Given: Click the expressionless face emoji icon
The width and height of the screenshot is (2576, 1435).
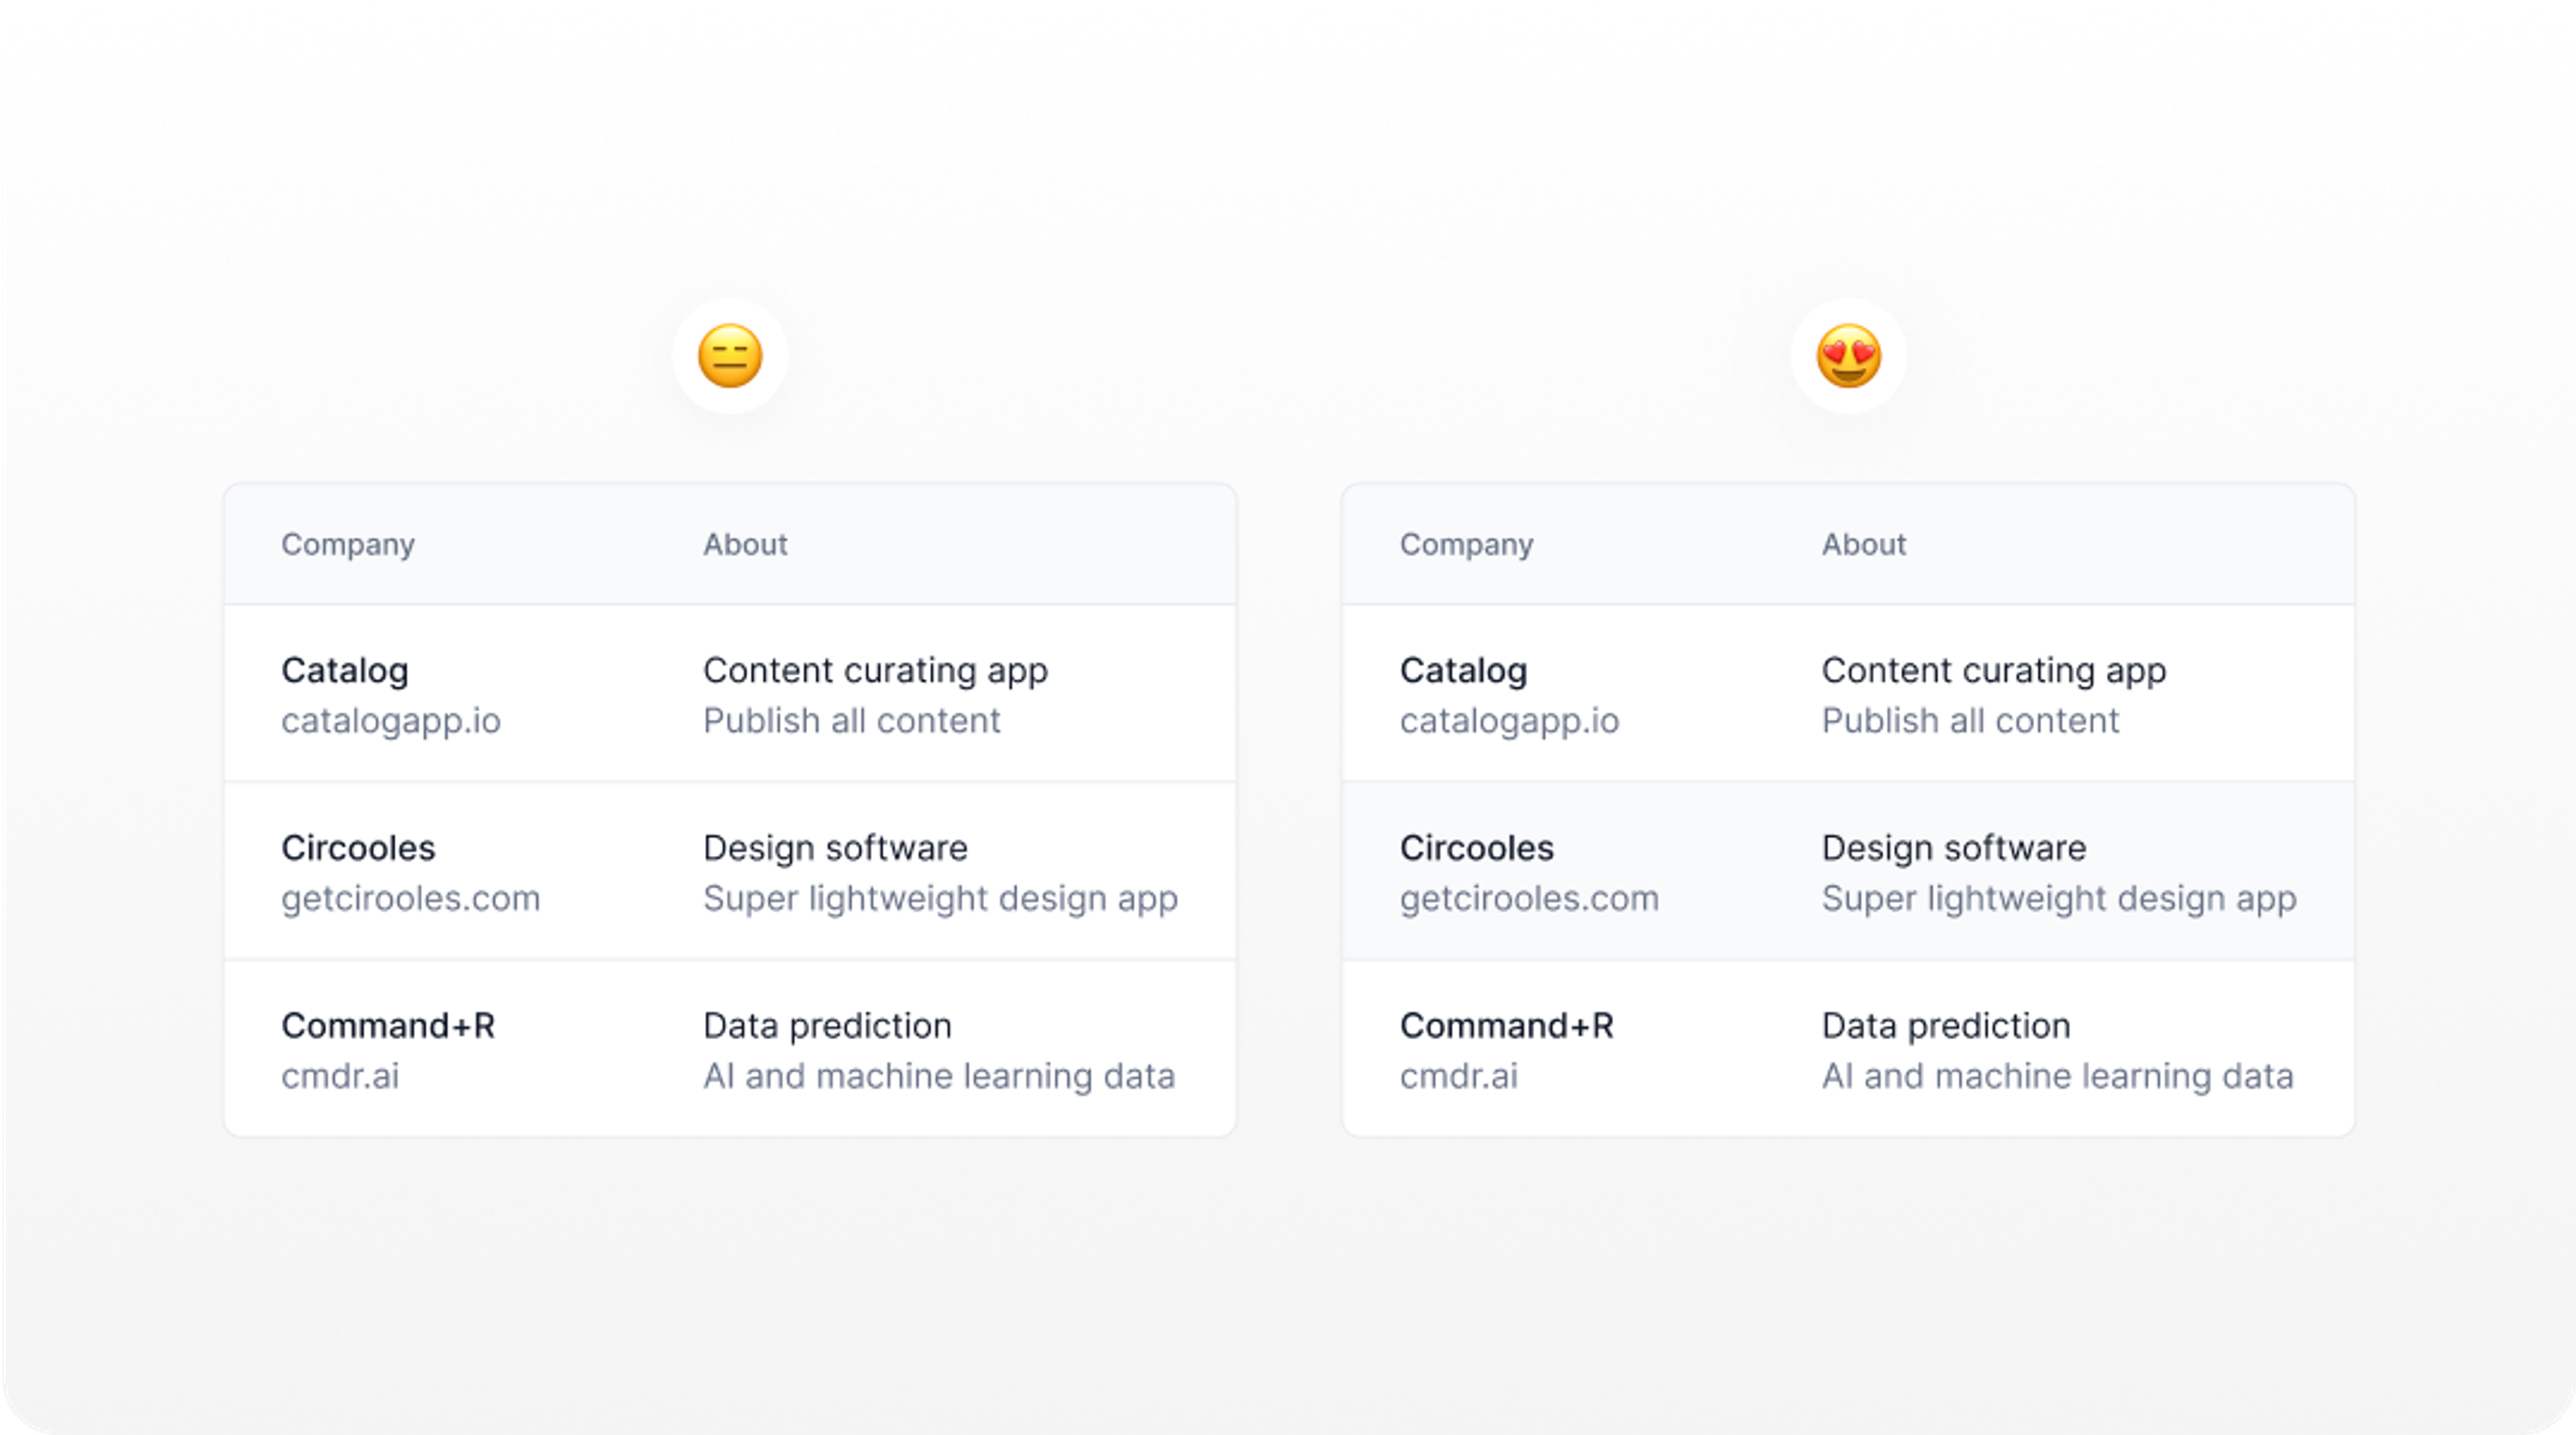Looking at the screenshot, I should coord(730,355).
